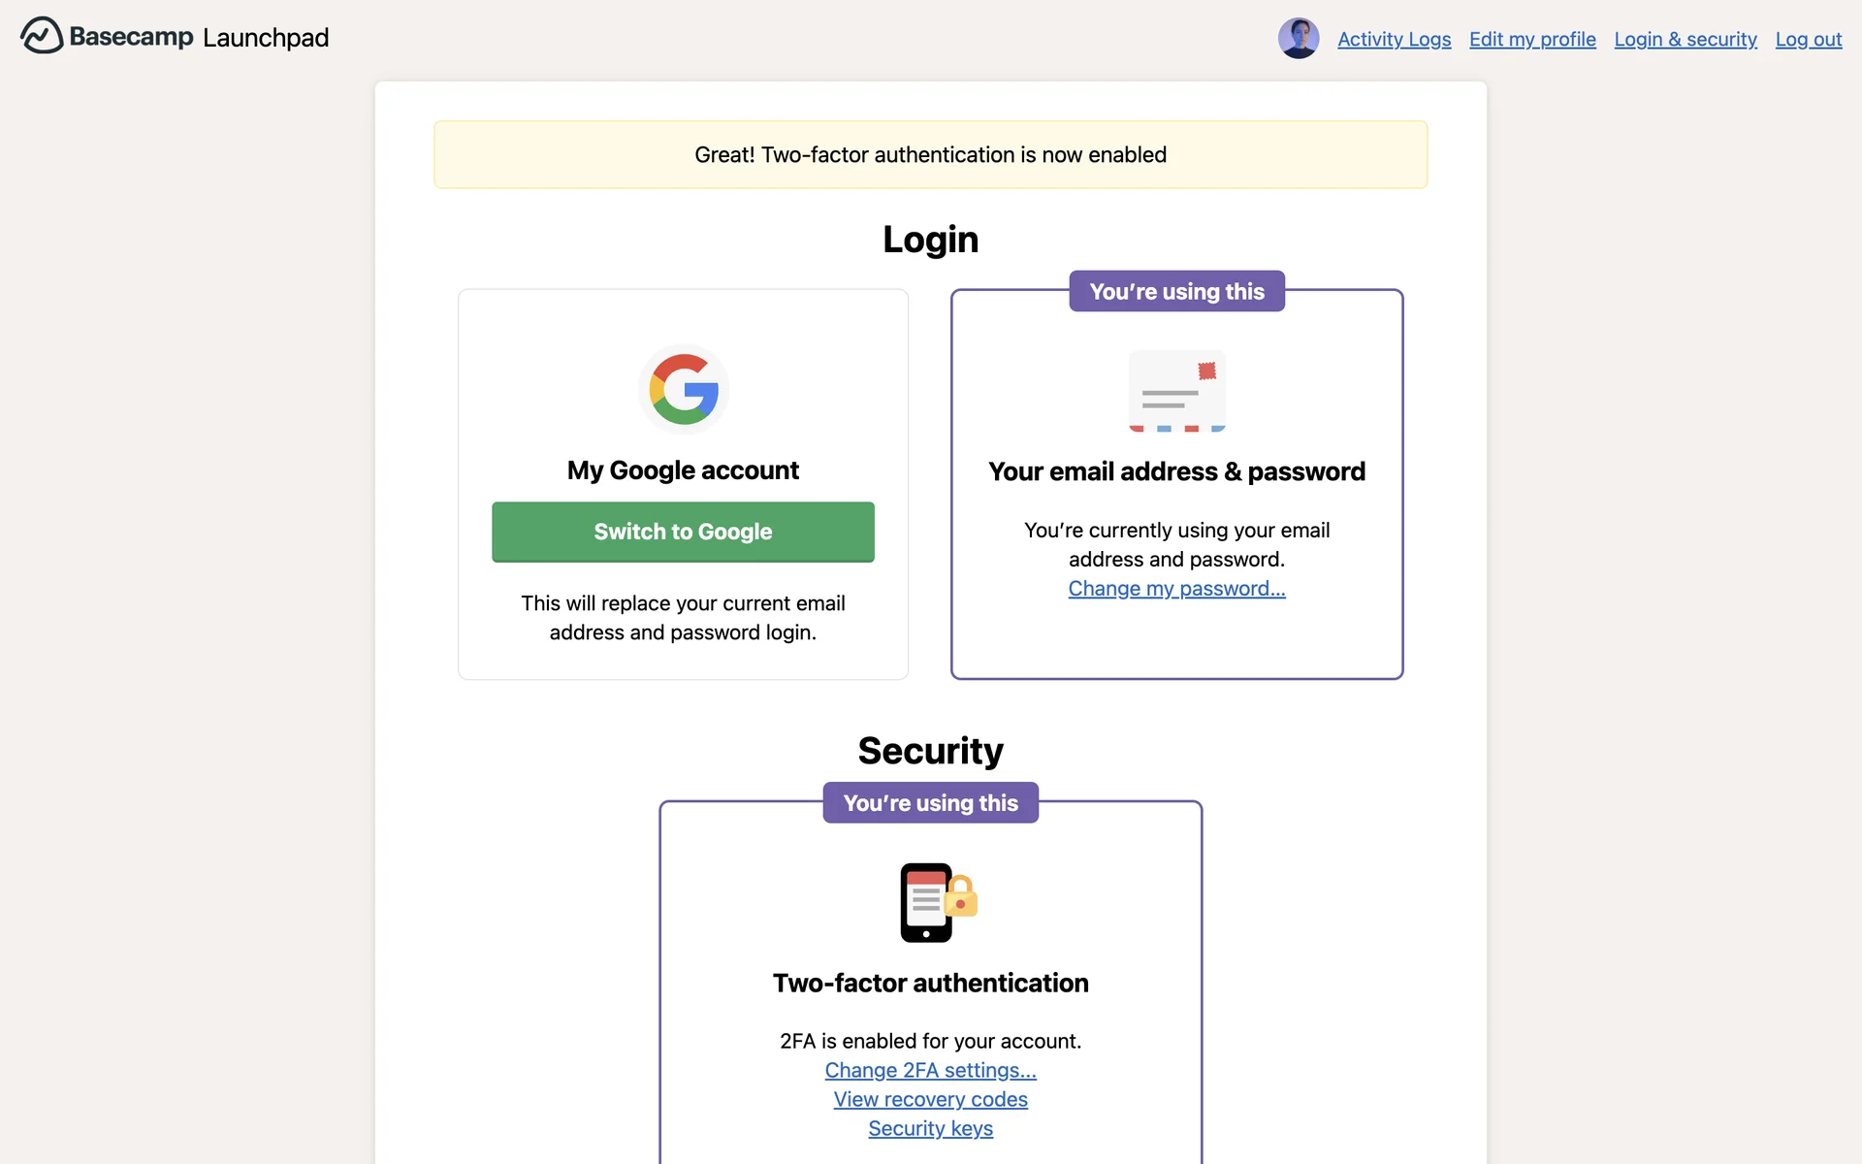Open Change my password link
1862x1164 pixels.
point(1176,589)
